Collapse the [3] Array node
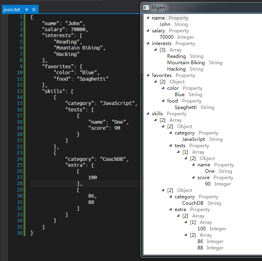The image size is (262, 261). [x=156, y=50]
